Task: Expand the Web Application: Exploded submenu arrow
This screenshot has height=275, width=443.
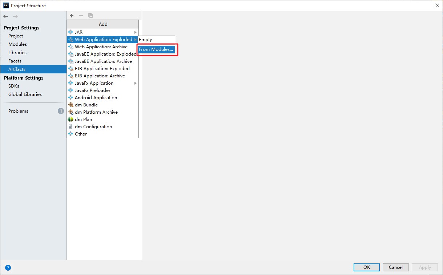Action: click(x=136, y=40)
